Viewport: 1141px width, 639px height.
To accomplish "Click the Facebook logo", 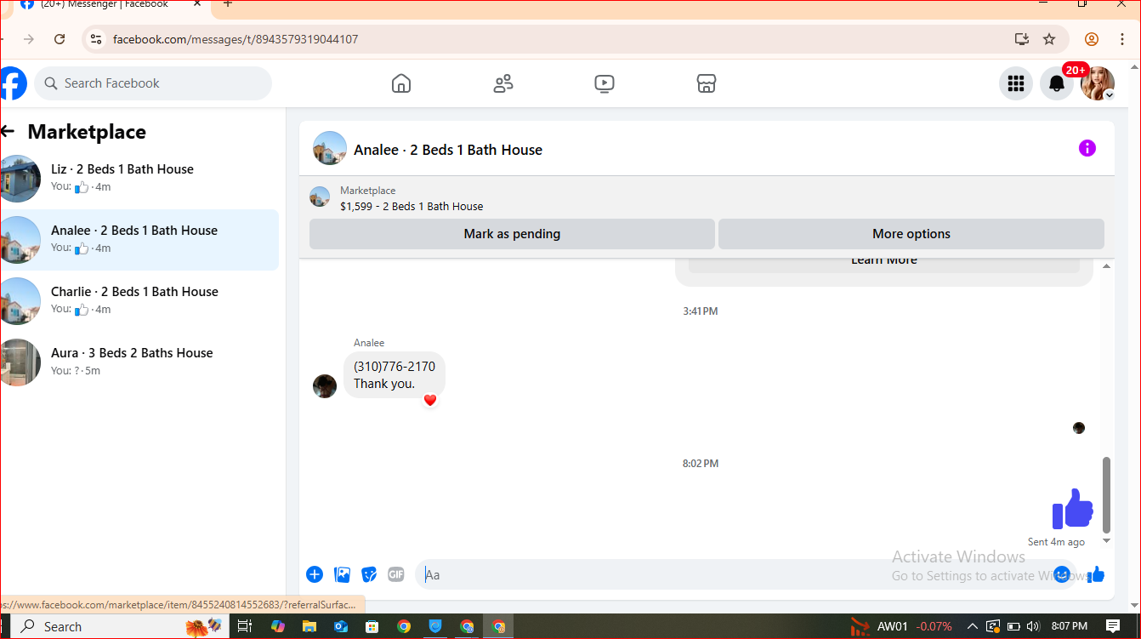I will pos(13,83).
